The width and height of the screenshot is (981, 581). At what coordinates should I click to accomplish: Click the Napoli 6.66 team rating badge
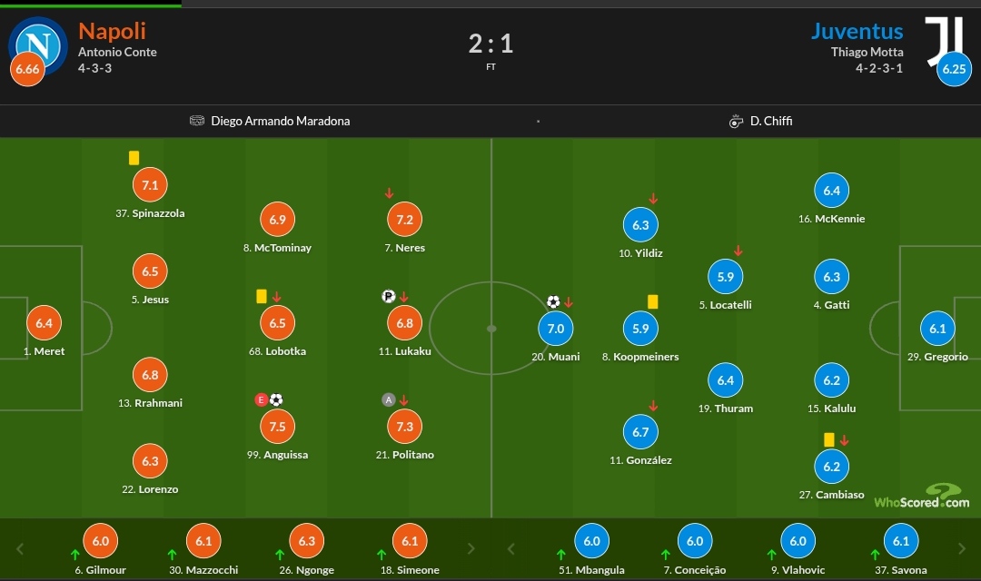click(x=27, y=70)
